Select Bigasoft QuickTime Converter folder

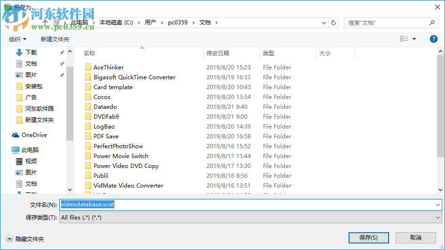(x=135, y=77)
